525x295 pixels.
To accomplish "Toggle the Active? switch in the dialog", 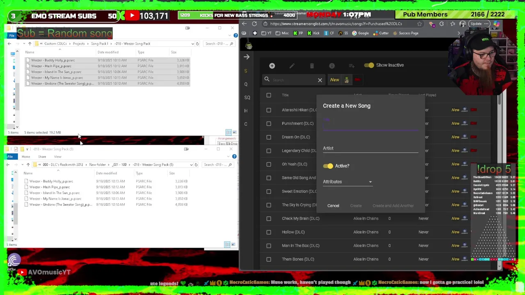I will click(328, 166).
